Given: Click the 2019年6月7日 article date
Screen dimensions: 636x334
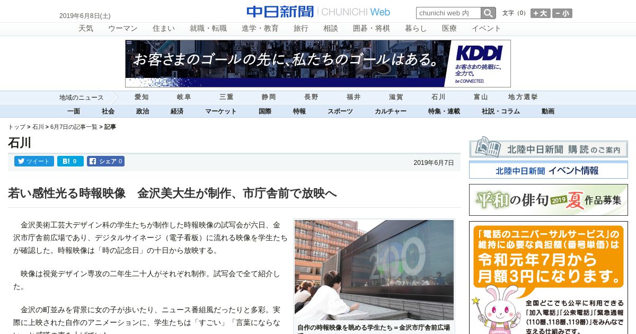Looking at the screenshot, I should [434, 163].
